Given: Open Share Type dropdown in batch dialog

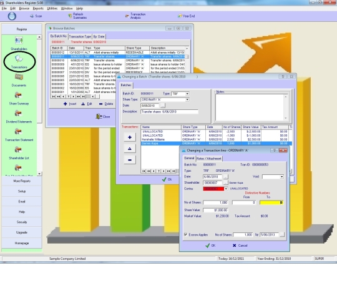Looking at the screenshot, I should point(187,99).
